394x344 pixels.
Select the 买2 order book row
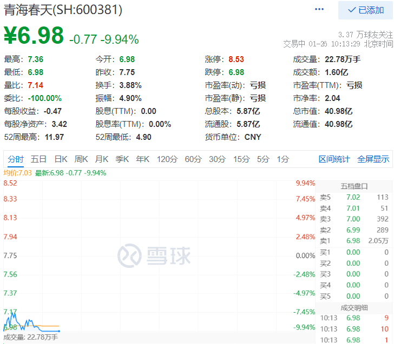(354, 264)
